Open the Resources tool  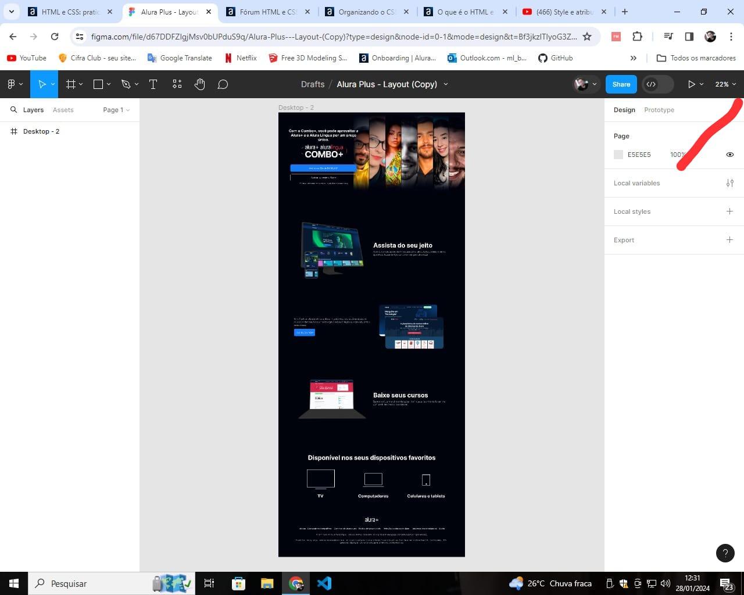(x=177, y=84)
